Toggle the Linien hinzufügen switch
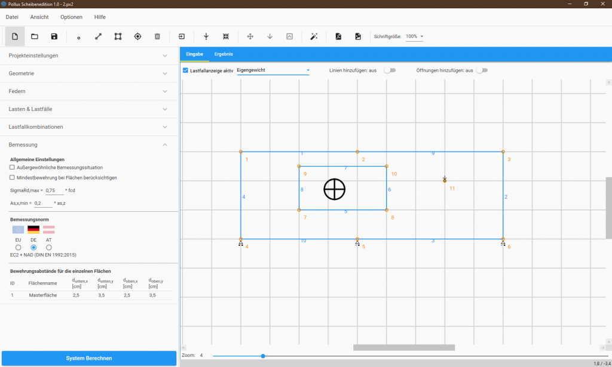 click(x=390, y=70)
